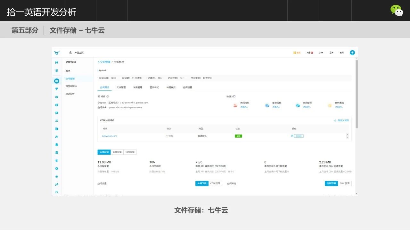This screenshot has width=410, height=230.
Task: Click the 75/0 API request count
Action: (199, 162)
